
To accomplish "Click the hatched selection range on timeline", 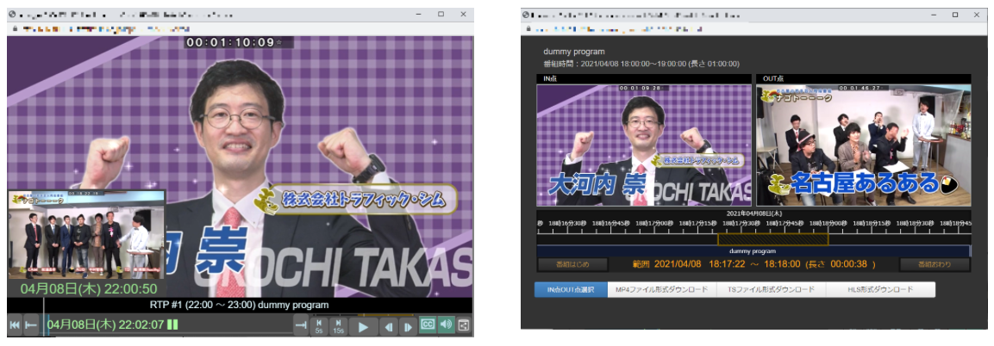I will [x=772, y=239].
